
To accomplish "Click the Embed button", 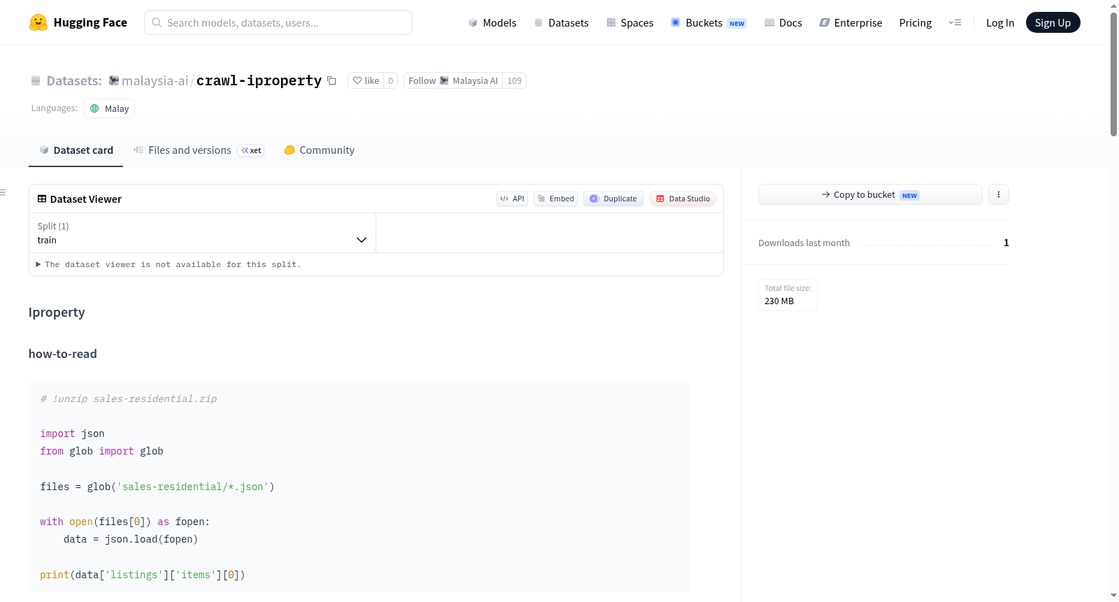I will click(x=556, y=199).
